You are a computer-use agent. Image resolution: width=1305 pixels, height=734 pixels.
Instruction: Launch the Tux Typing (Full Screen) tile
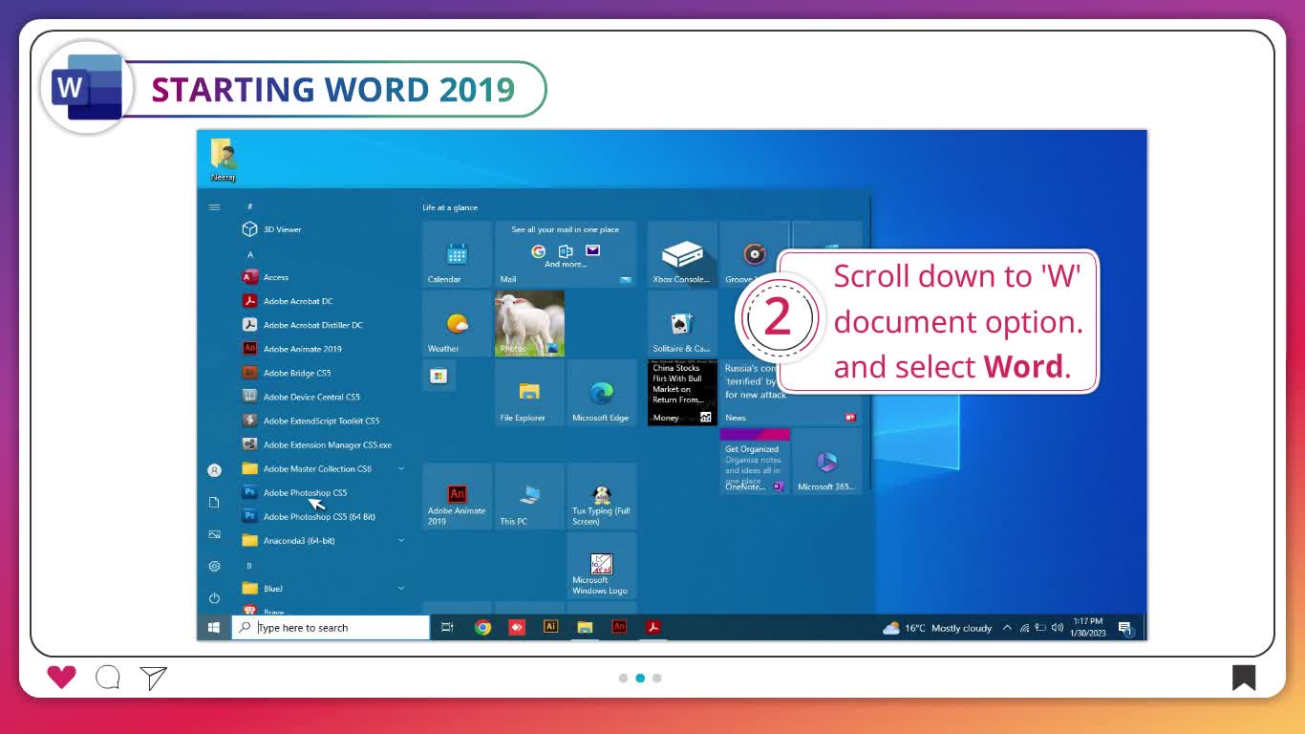coord(601,496)
